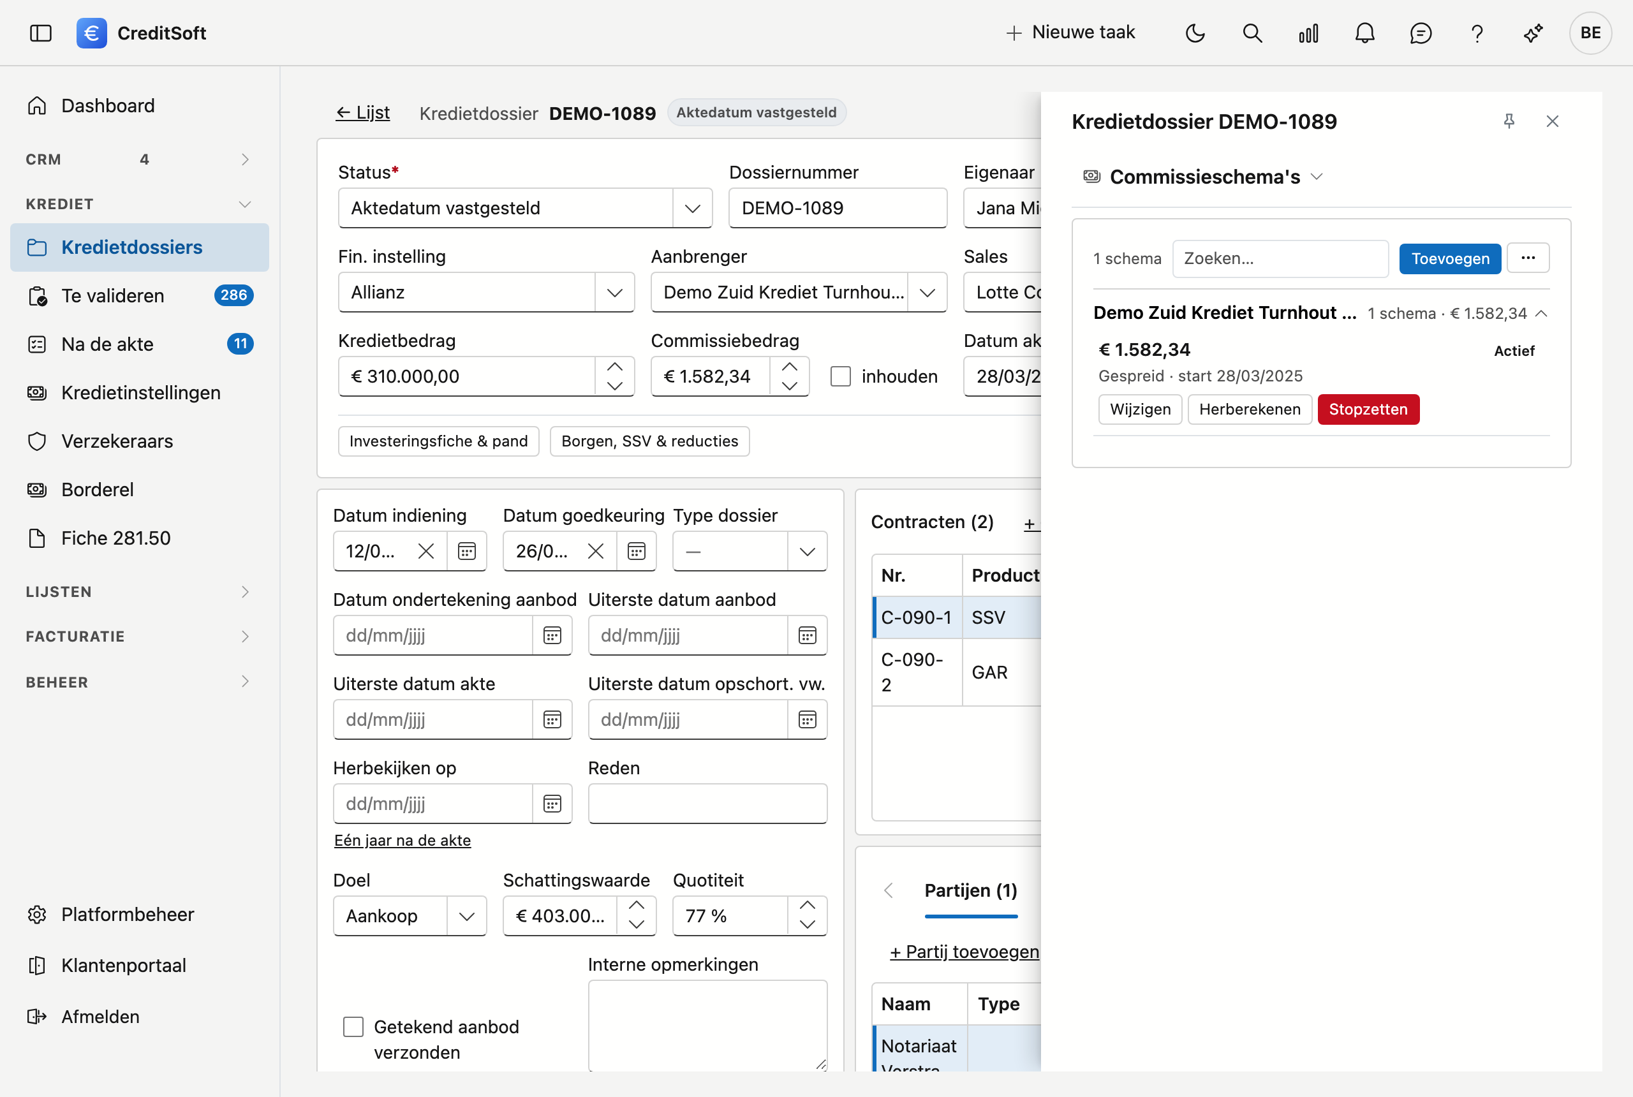Image resolution: width=1633 pixels, height=1097 pixels.
Task: Clear the Datum indiening date
Action: 425,551
